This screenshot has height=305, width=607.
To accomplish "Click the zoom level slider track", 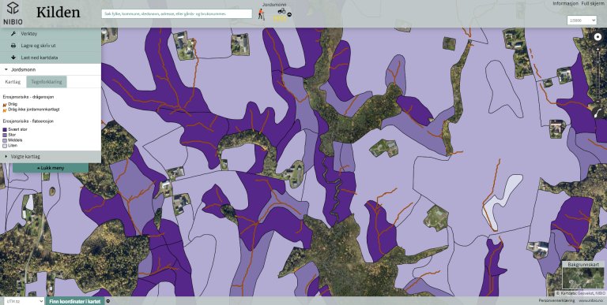I will [x=598, y=75].
